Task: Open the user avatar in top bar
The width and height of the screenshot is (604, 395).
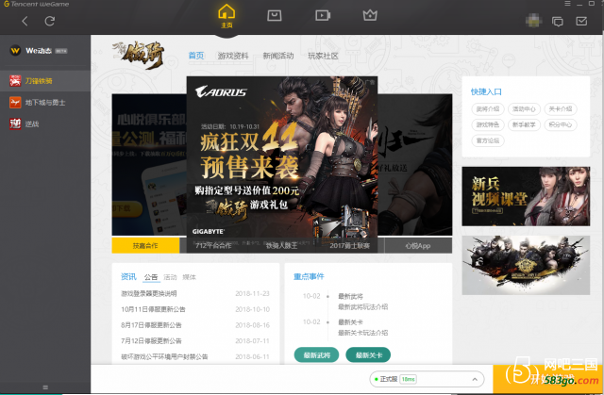Action: coord(533,21)
